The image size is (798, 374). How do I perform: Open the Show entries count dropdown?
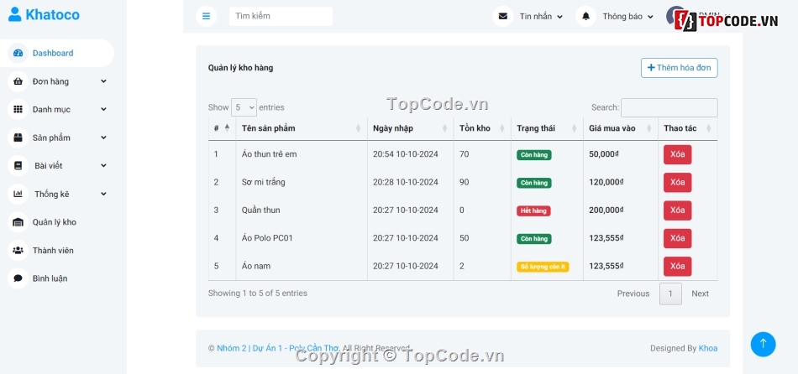click(x=244, y=107)
